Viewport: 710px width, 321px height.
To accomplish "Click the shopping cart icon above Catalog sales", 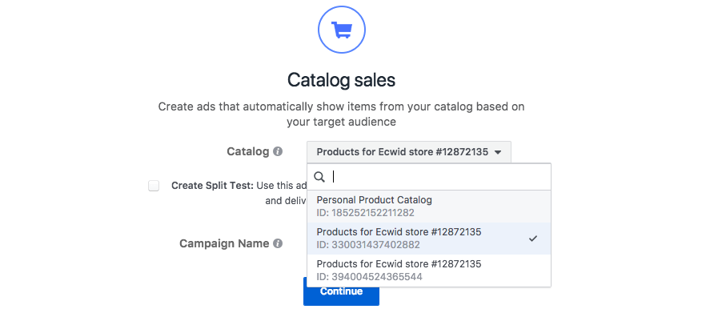I will pos(341,31).
